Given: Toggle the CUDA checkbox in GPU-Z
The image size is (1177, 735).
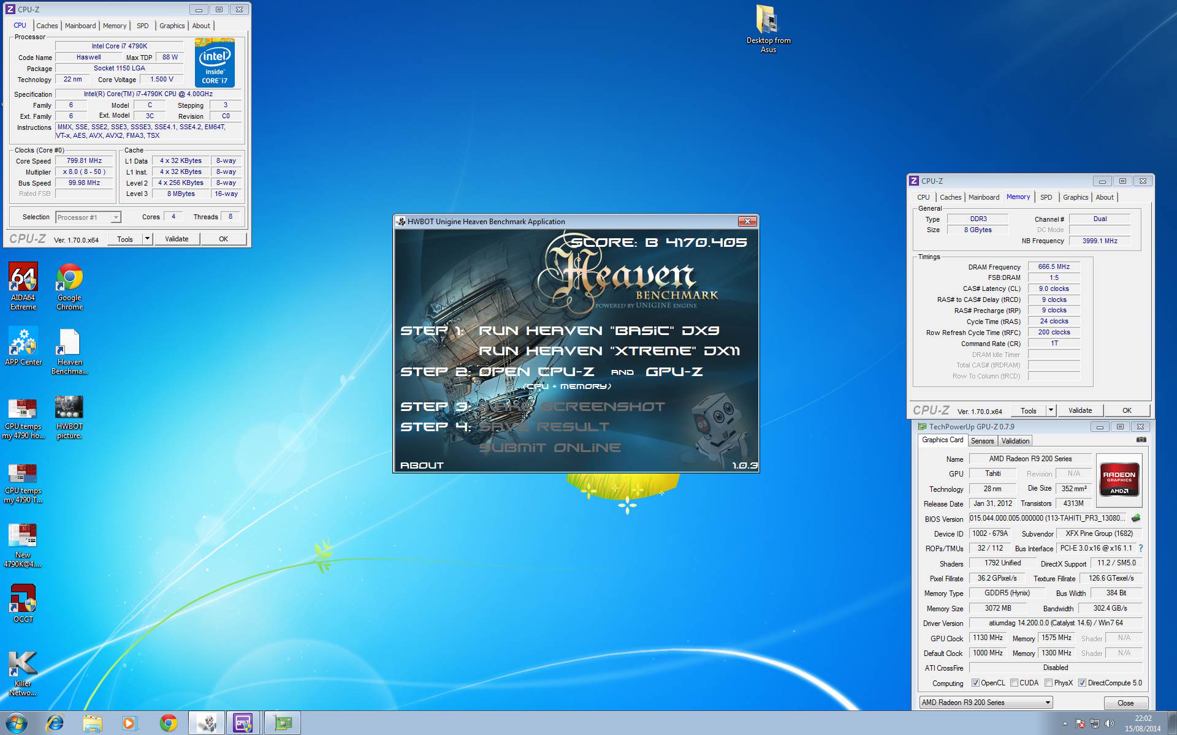Looking at the screenshot, I should click(x=1014, y=683).
